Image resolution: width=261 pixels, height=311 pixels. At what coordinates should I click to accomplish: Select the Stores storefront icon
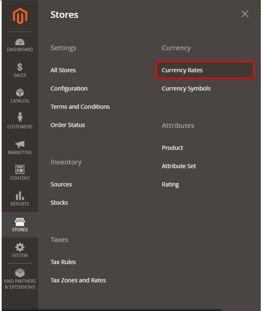click(20, 222)
